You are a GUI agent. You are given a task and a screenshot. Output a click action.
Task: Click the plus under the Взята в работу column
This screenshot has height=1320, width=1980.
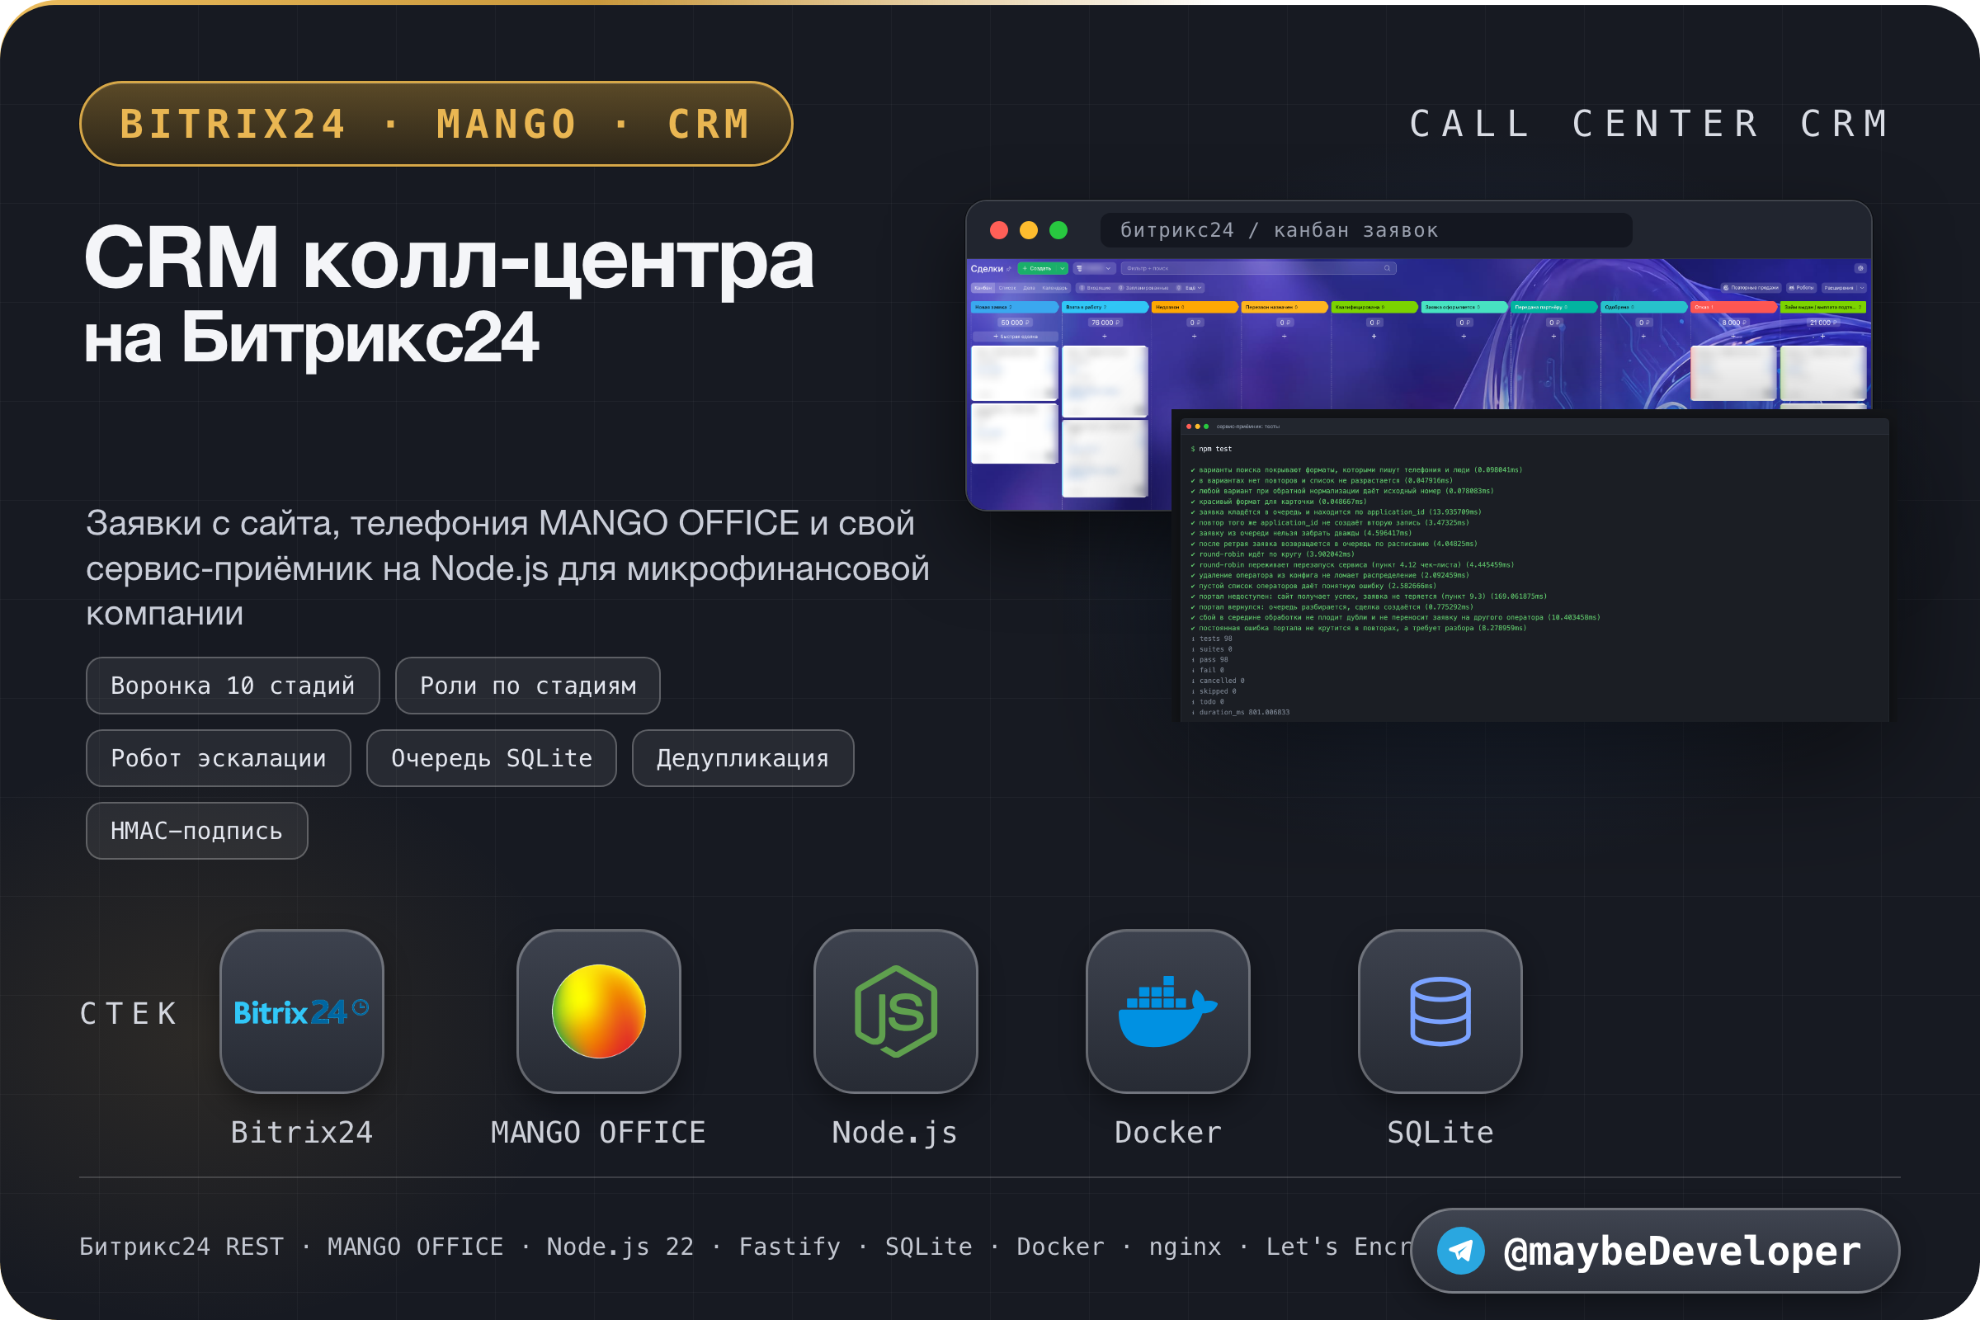coord(1105,337)
